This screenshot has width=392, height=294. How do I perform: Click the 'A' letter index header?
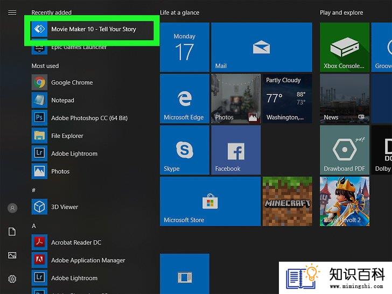34,226
